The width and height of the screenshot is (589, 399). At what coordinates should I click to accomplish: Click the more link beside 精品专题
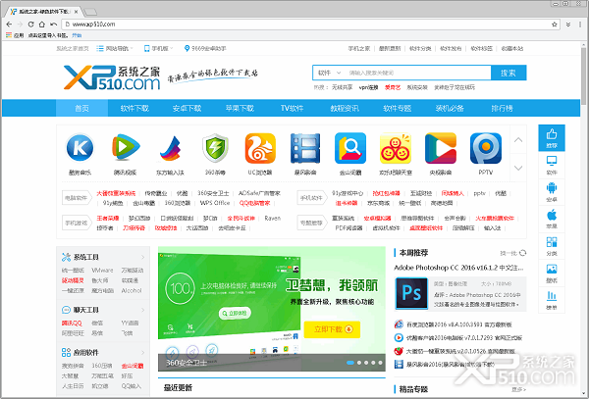[x=518, y=389]
